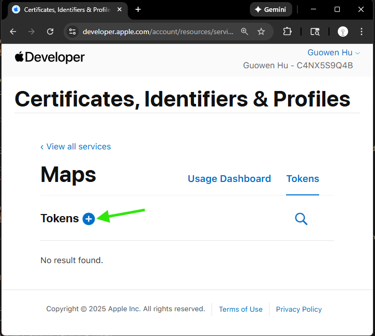The width and height of the screenshot is (375, 336).
Task: Click the zoom magnifier in address bar
Action: (x=245, y=32)
